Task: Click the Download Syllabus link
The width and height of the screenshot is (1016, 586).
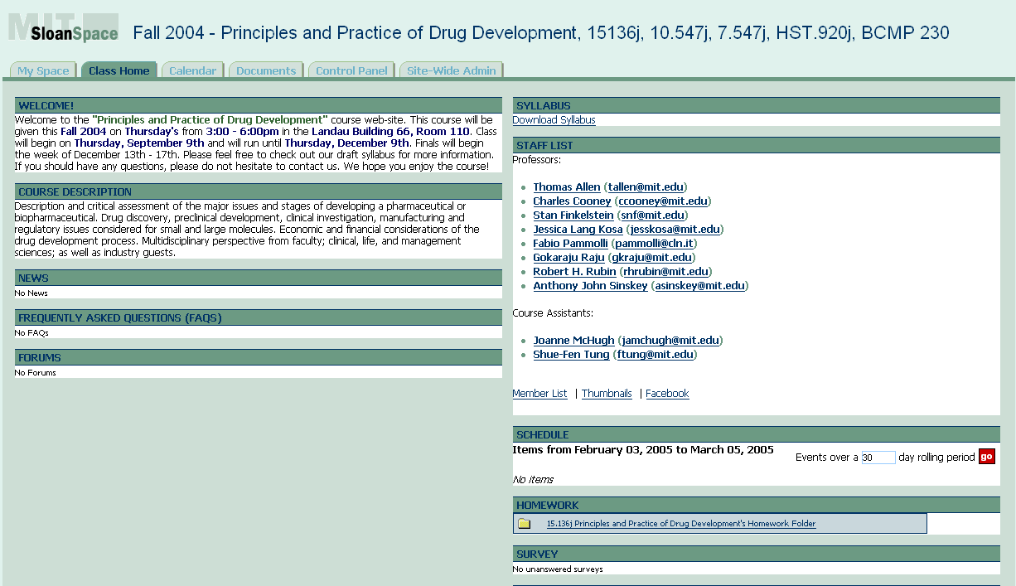Action: (x=554, y=120)
